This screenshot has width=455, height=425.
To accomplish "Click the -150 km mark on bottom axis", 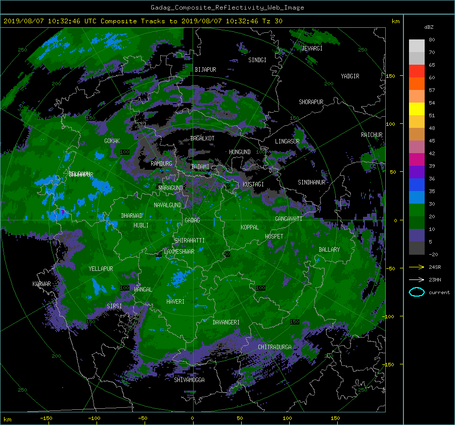I will [46, 418].
